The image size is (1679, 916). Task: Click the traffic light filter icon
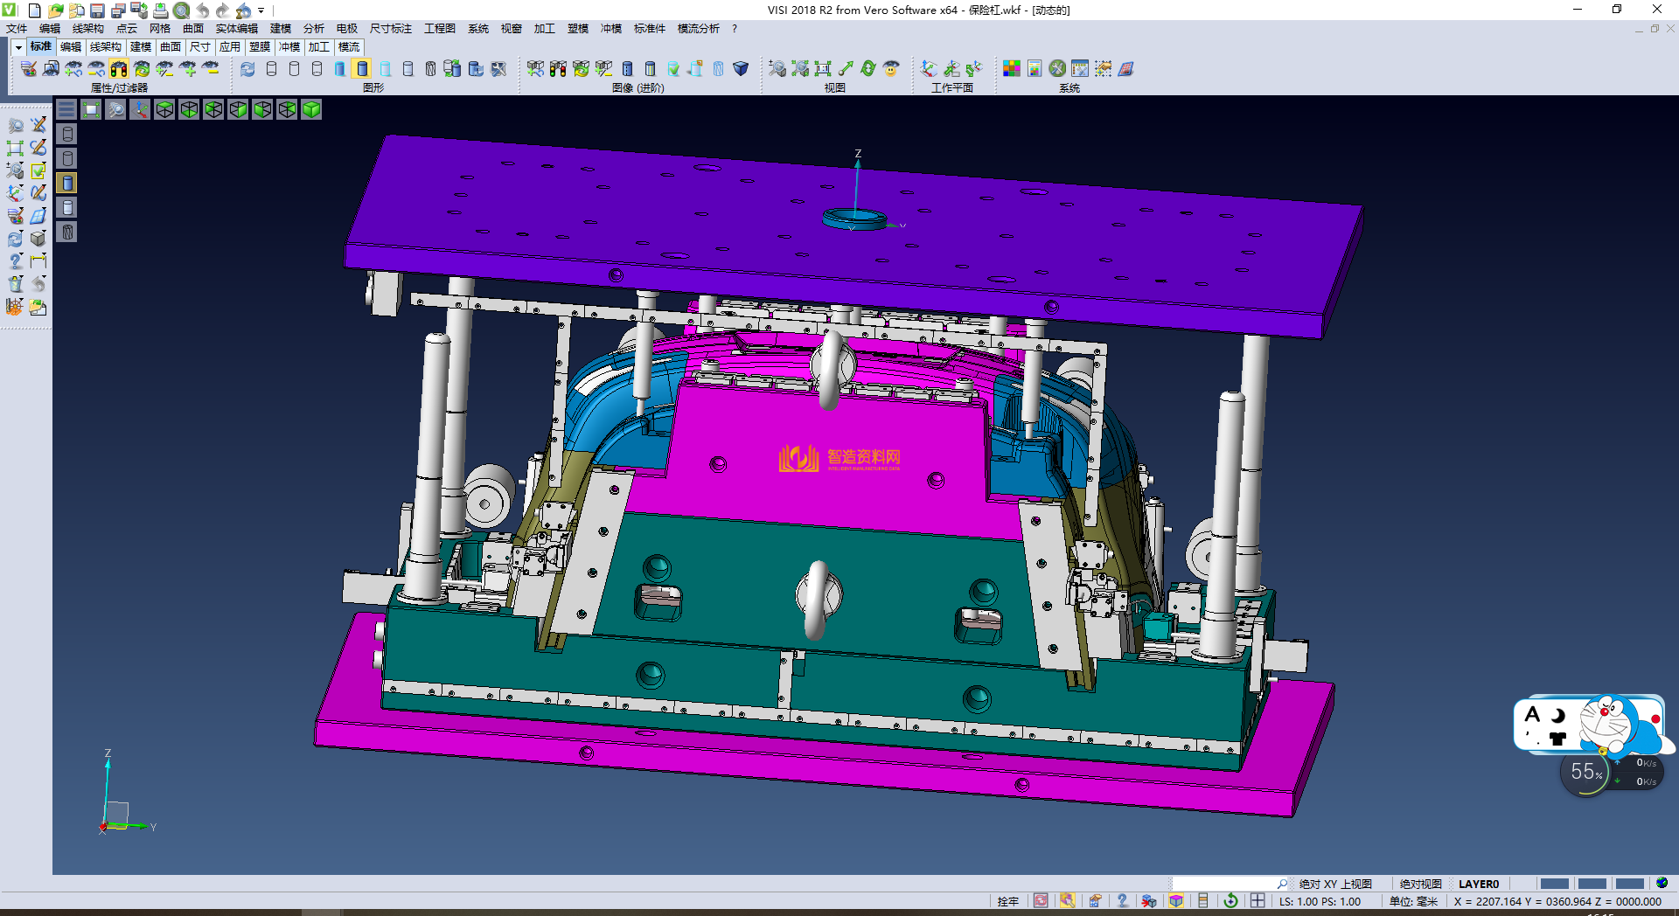(119, 69)
